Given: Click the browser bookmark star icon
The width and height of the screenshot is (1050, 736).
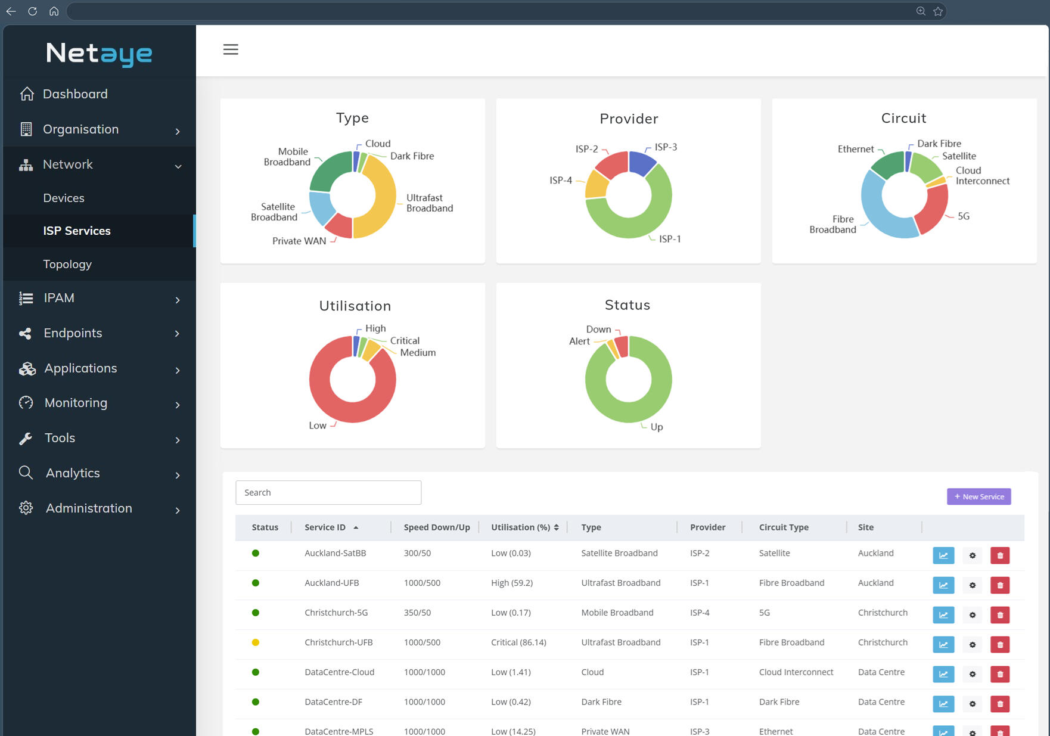Looking at the screenshot, I should pyautogui.click(x=938, y=11).
